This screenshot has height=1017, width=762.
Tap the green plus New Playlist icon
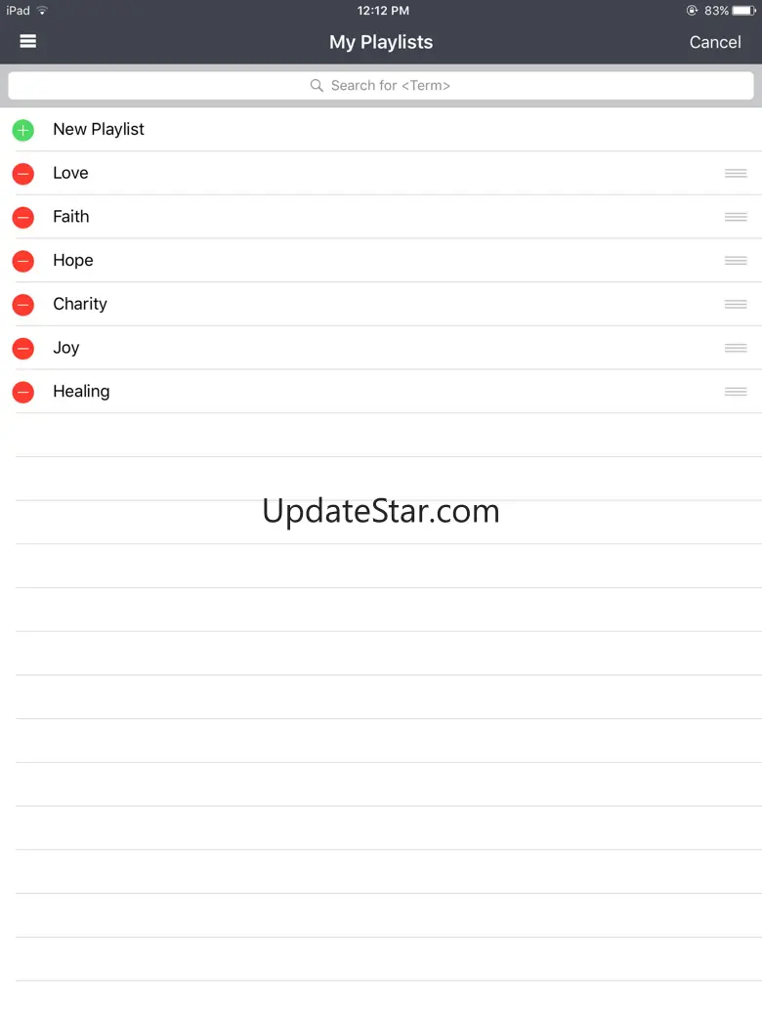(x=23, y=130)
